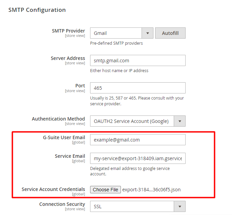Image resolution: width=232 pixels, height=215 pixels.
Task: Click the Service Email input field
Action: coord(138,158)
